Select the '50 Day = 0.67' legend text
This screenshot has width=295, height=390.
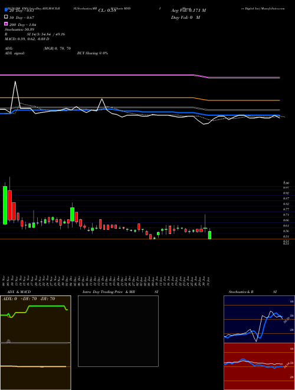pos(22,18)
